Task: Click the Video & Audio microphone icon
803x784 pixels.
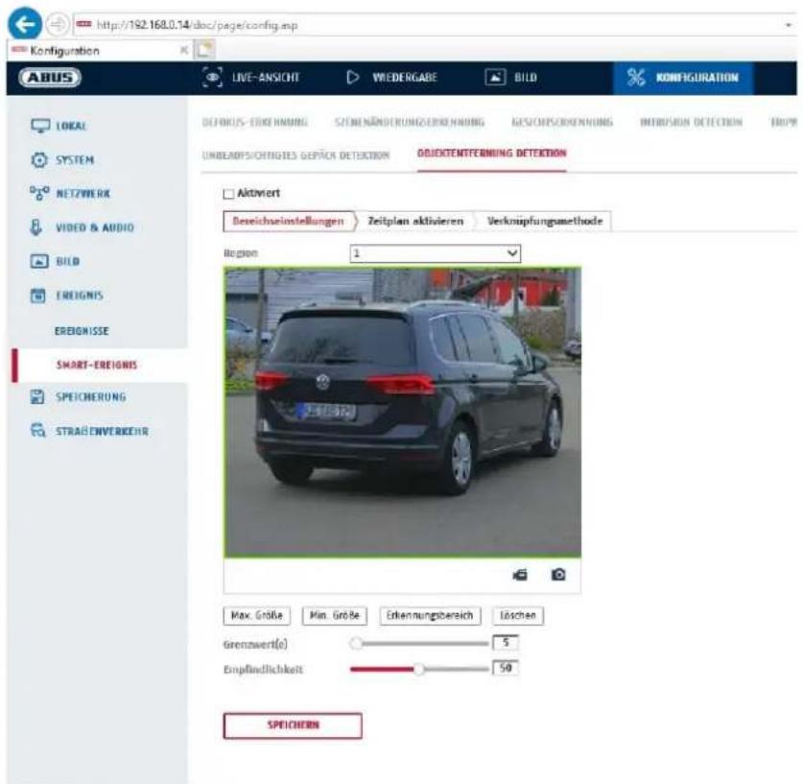Action: click(x=35, y=227)
